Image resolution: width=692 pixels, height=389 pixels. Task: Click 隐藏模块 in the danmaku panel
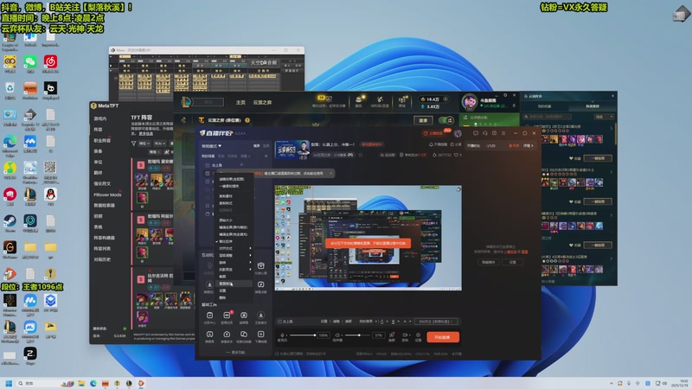click(488, 262)
